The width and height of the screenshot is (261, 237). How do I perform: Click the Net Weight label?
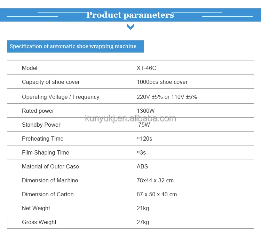pos(36,208)
